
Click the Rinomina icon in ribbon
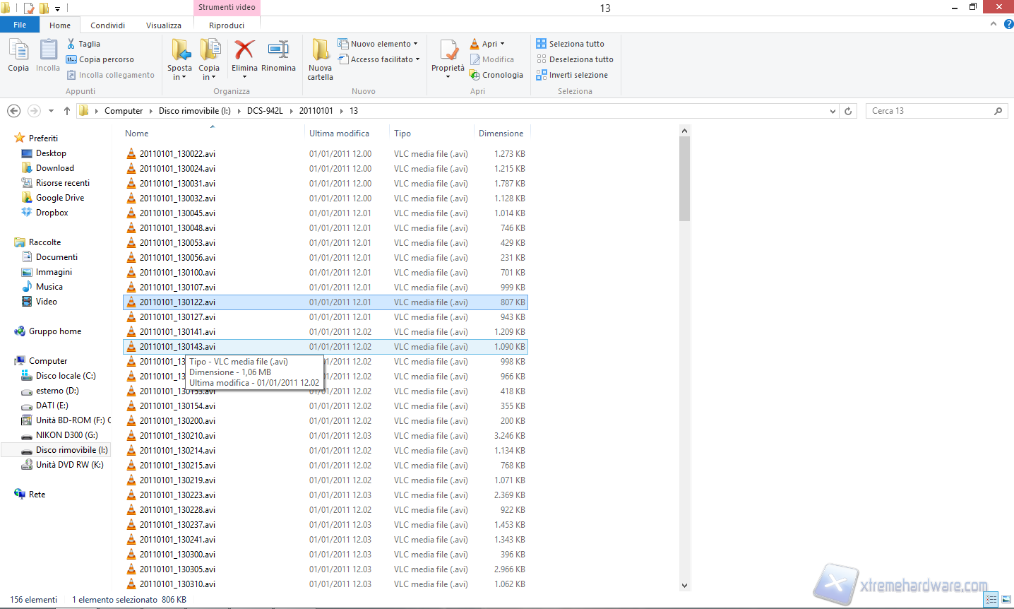tap(278, 51)
